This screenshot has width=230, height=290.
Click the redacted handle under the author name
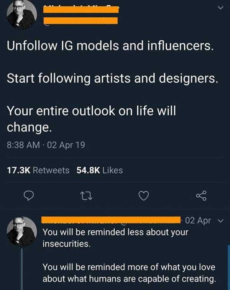(x=81, y=20)
